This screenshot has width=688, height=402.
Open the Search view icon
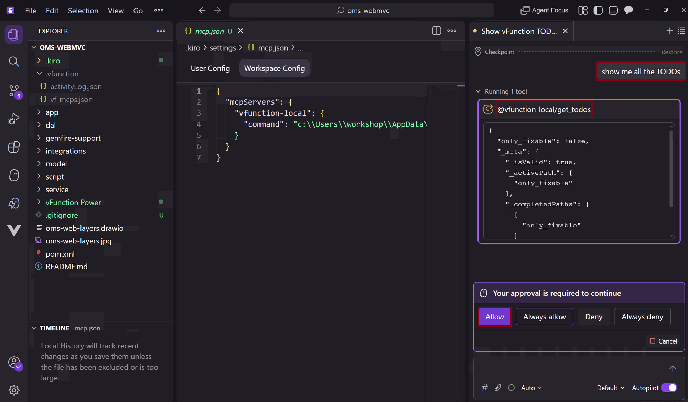14,62
